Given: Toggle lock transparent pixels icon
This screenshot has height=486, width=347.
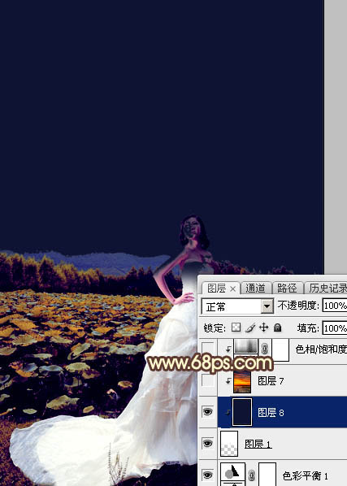Looking at the screenshot, I should pos(236,328).
